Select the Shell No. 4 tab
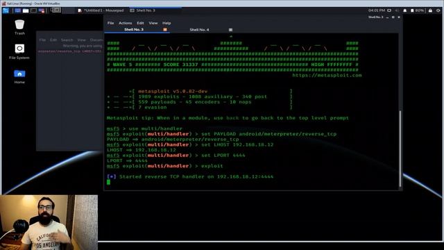The image size is (444, 250). tap(199, 29)
